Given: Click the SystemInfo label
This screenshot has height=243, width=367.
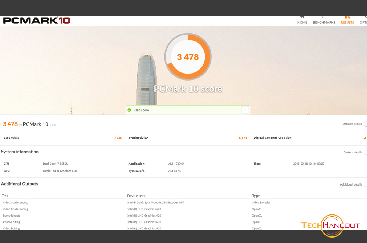Looking at the screenshot, I should click(x=137, y=171).
